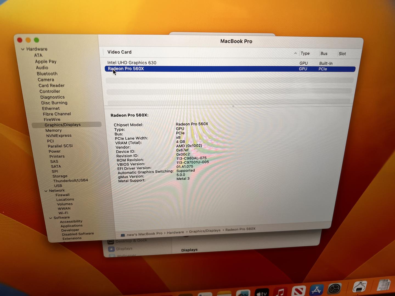Select Controller in the sidebar
This screenshot has width=395, height=296.
pos(50,91)
